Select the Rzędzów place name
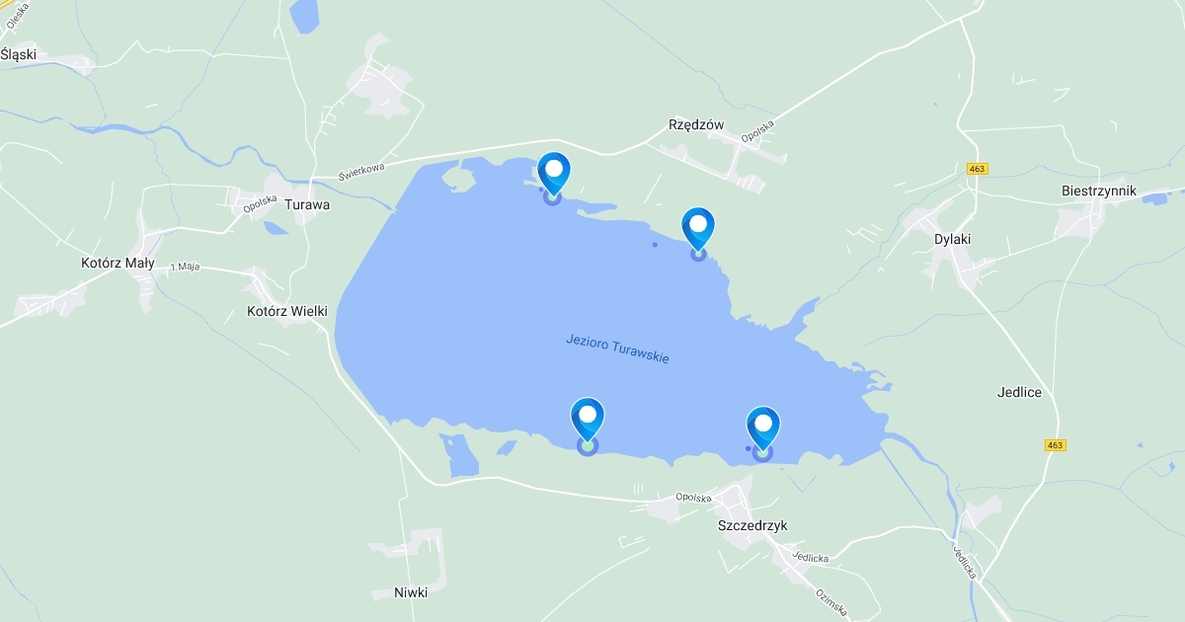 [696, 125]
